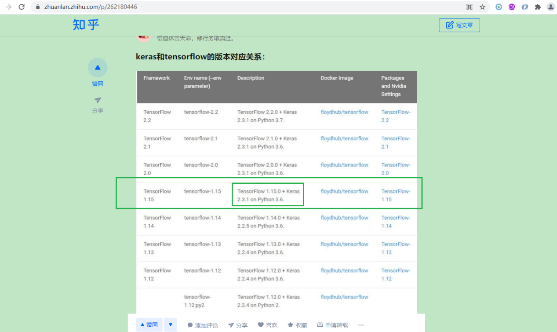557x332 pixels.
Task: Click the grey-blue round extension icon
Action: [524, 7]
